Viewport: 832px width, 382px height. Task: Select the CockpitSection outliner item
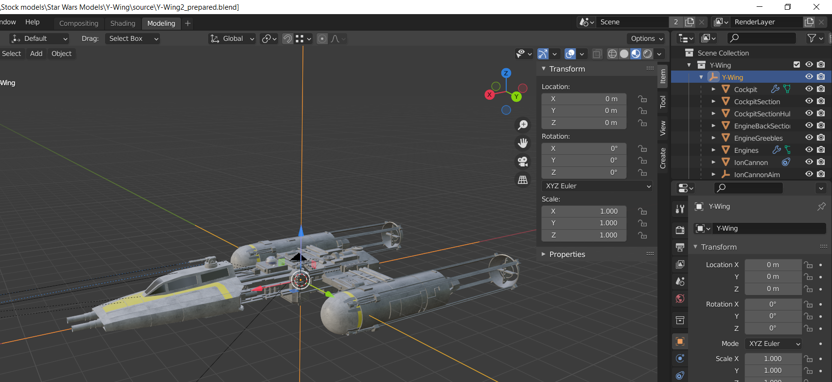click(x=757, y=101)
